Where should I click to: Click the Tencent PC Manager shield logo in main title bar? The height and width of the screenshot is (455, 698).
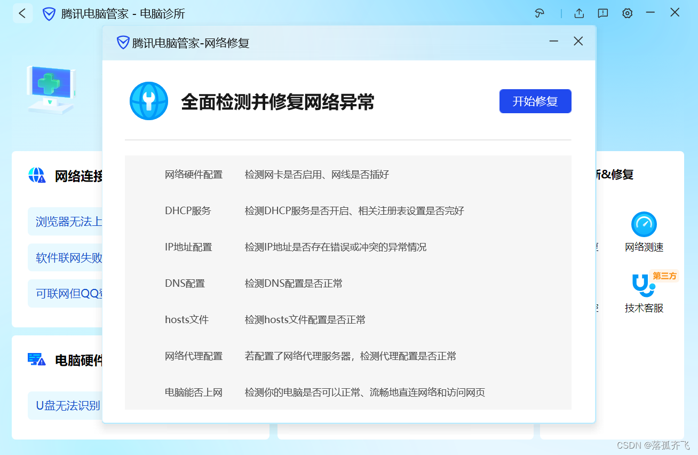pyautogui.click(x=49, y=14)
